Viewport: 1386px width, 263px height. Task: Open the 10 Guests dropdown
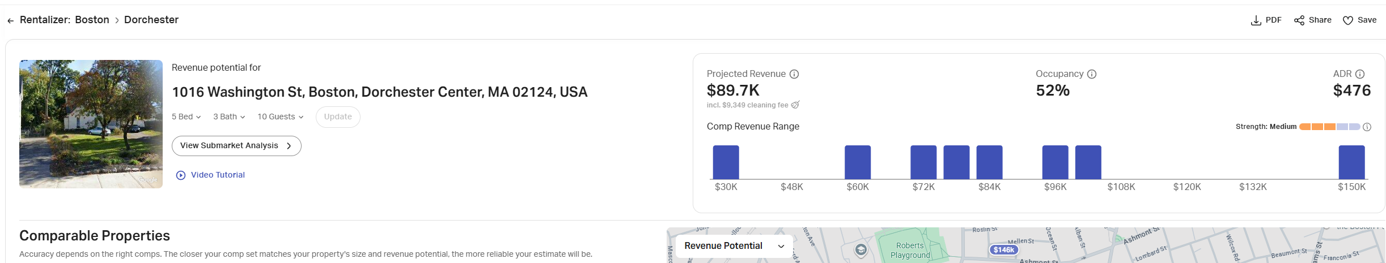pyautogui.click(x=280, y=117)
